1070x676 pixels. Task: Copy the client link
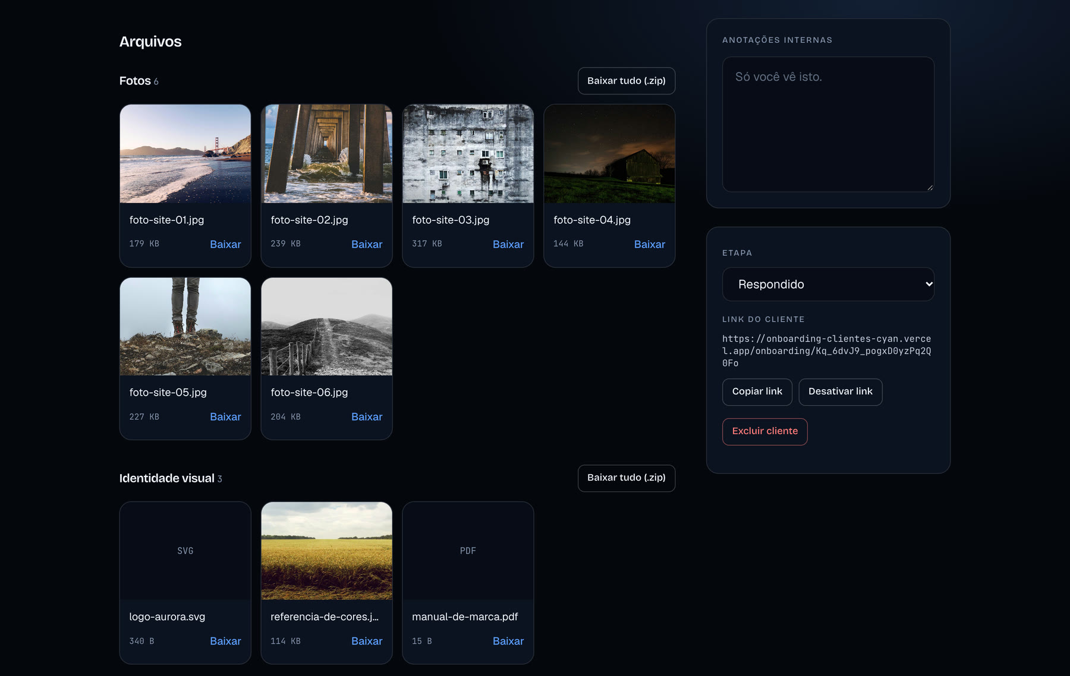point(757,392)
